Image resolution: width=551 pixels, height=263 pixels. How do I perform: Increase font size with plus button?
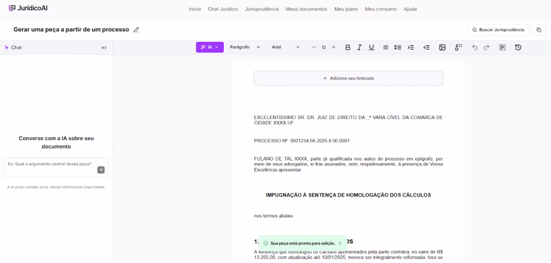(334, 47)
